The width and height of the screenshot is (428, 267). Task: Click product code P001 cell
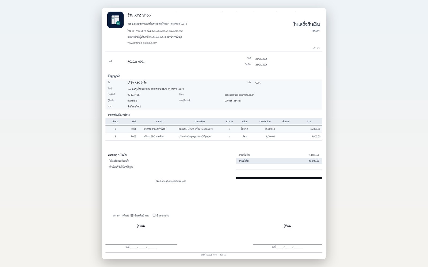coord(133,129)
